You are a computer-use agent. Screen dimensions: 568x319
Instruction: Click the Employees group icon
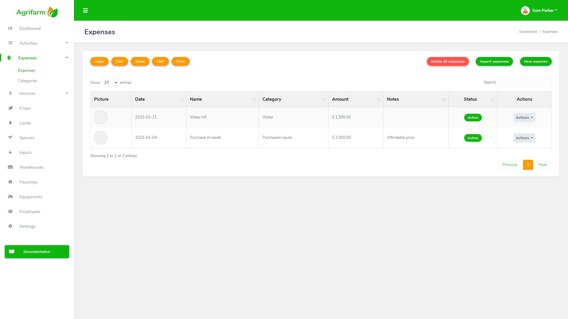point(10,211)
